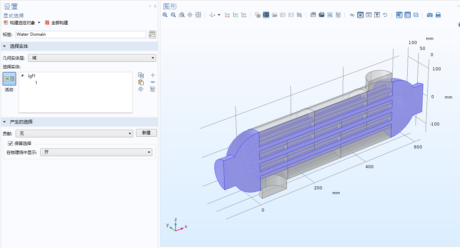Image resolution: width=460 pixels, height=248 pixels.
Task: Open 在物理场中显示 dropdown showing 开
Action: tap(96, 152)
